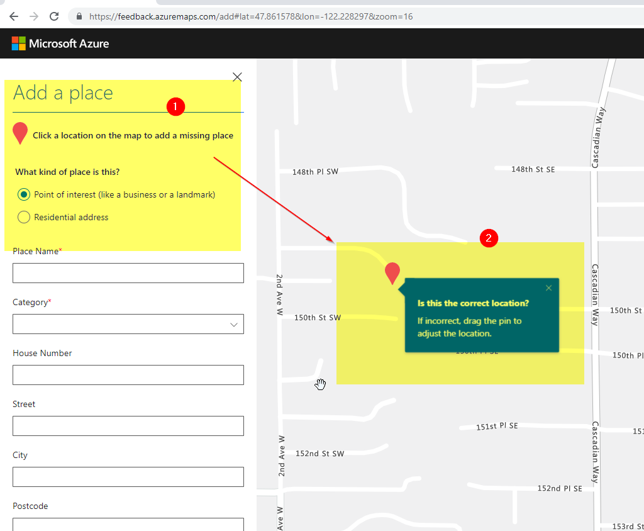Click the browser forward arrow
Screen dimensions: 644x531
tap(33, 16)
